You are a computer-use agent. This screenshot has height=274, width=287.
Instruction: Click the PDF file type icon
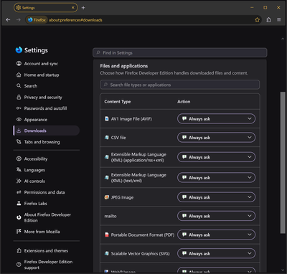[107, 235]
